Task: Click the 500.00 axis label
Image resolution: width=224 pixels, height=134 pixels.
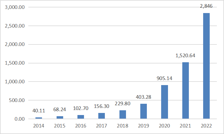Action: pyautogui.click(x=17, y=100)
